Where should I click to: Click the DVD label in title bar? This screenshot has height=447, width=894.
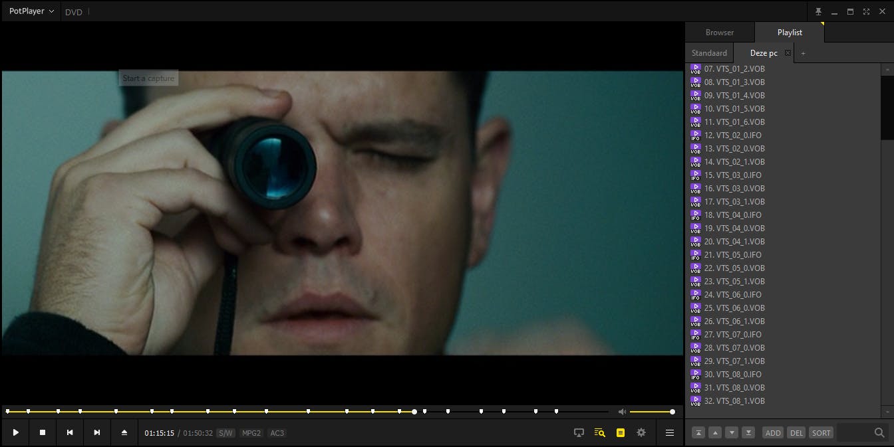coord(74,12)
